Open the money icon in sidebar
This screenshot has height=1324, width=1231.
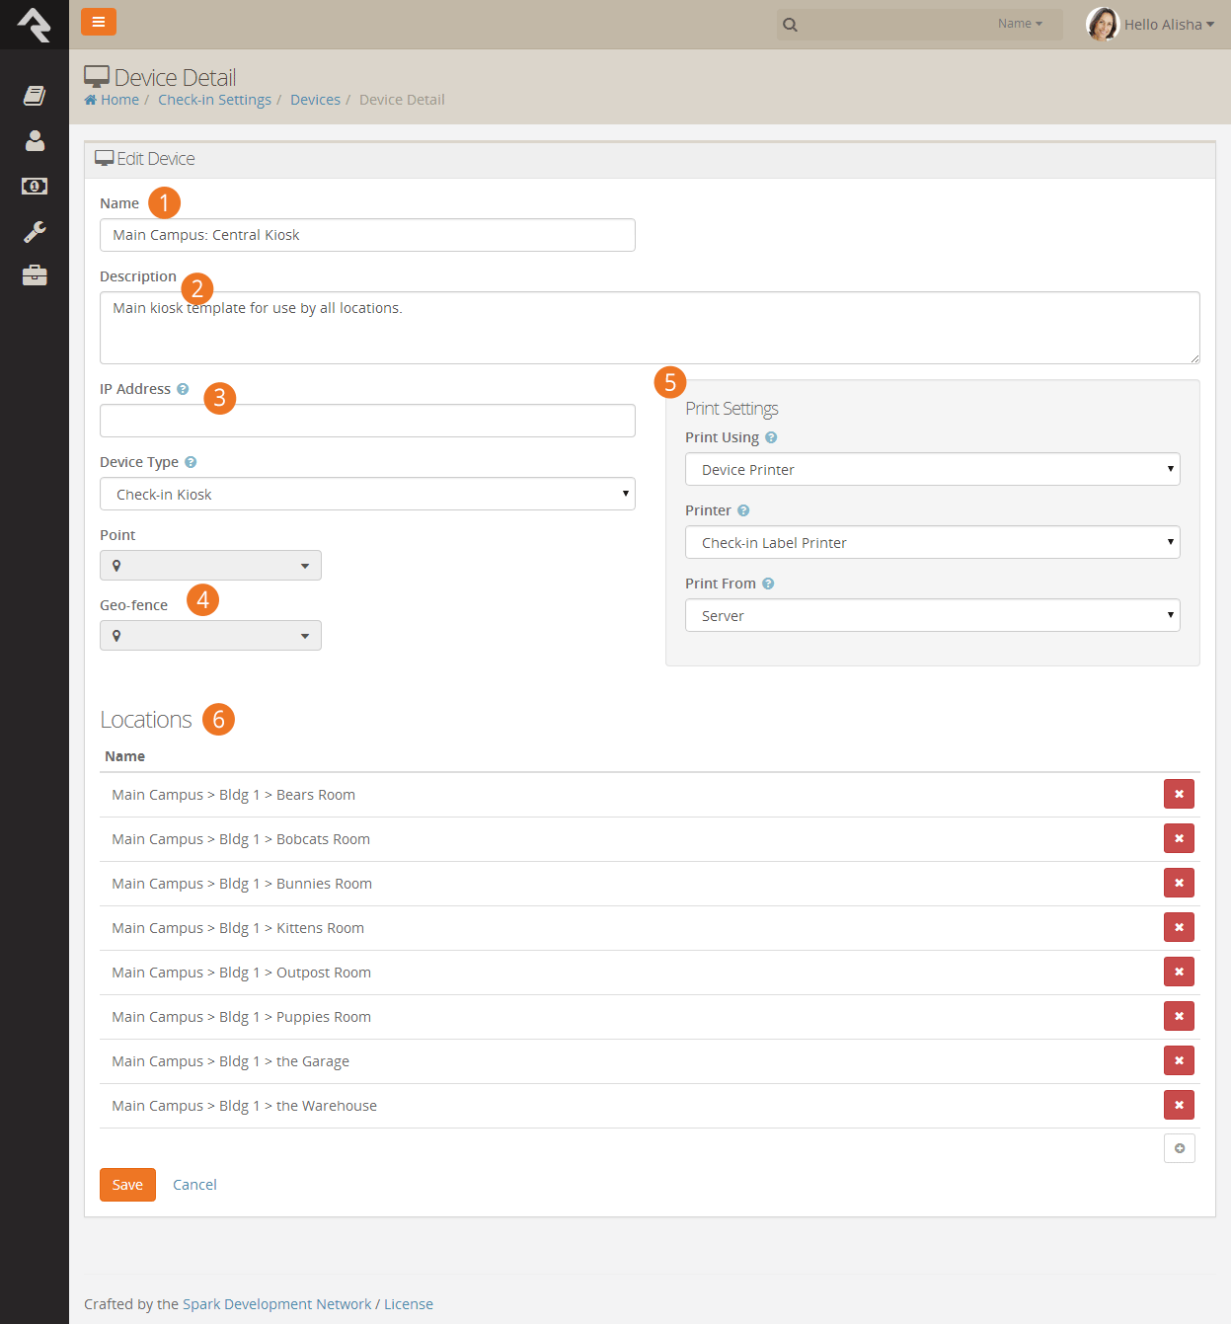pyautogui.click(x=35, y=186)
